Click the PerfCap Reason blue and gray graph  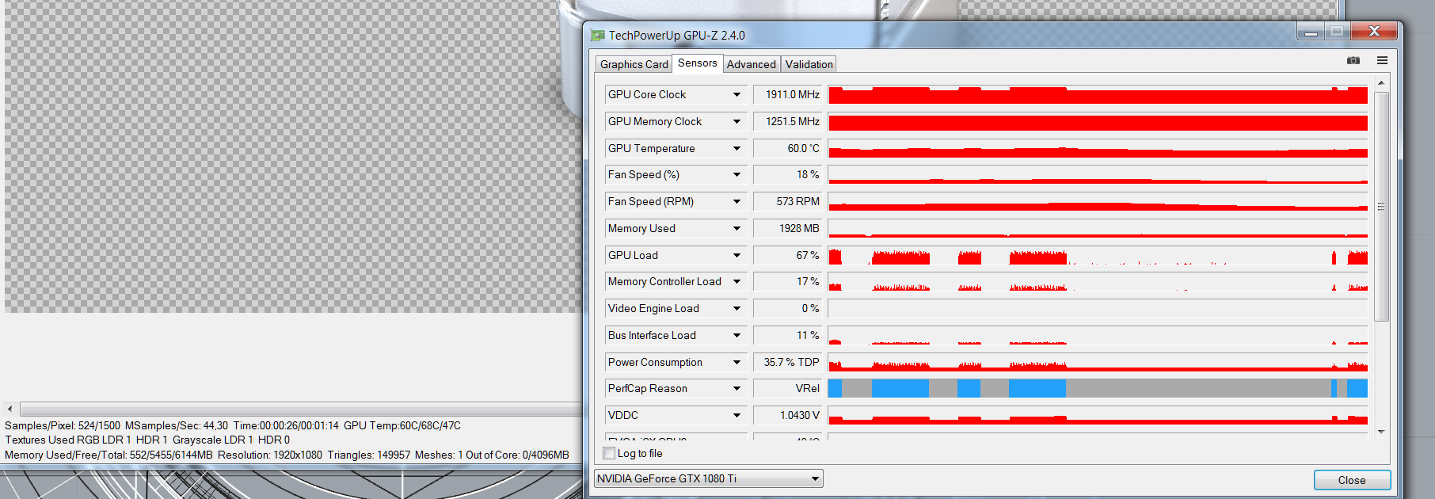pyautogui.click(x=1098, y=388)
